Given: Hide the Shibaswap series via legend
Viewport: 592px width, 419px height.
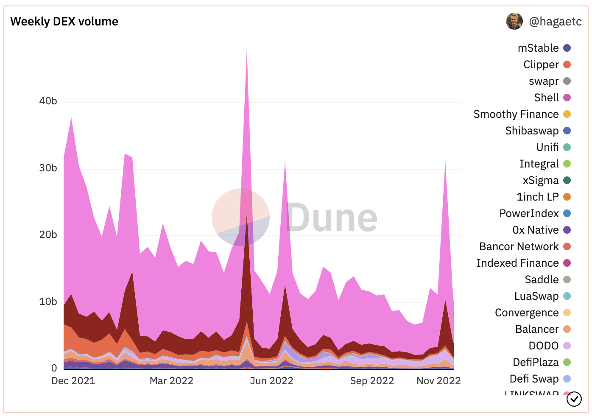Looking at the screenshot, I should (532, 131).
